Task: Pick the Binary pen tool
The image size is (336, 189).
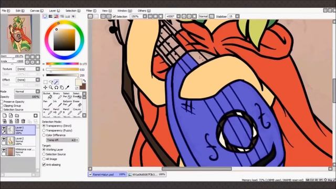Action: pos(58,96)
